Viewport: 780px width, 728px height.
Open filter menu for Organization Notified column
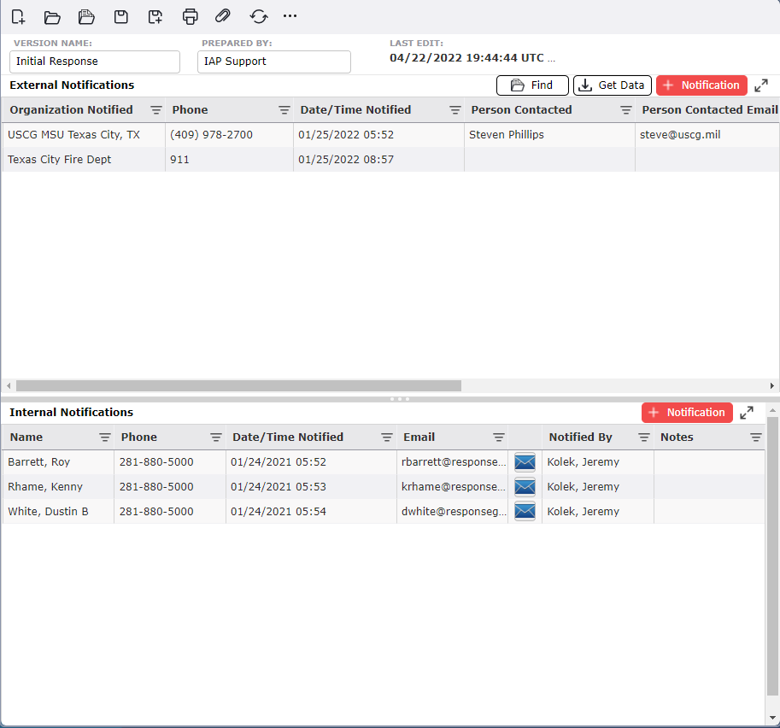[156, 110]
